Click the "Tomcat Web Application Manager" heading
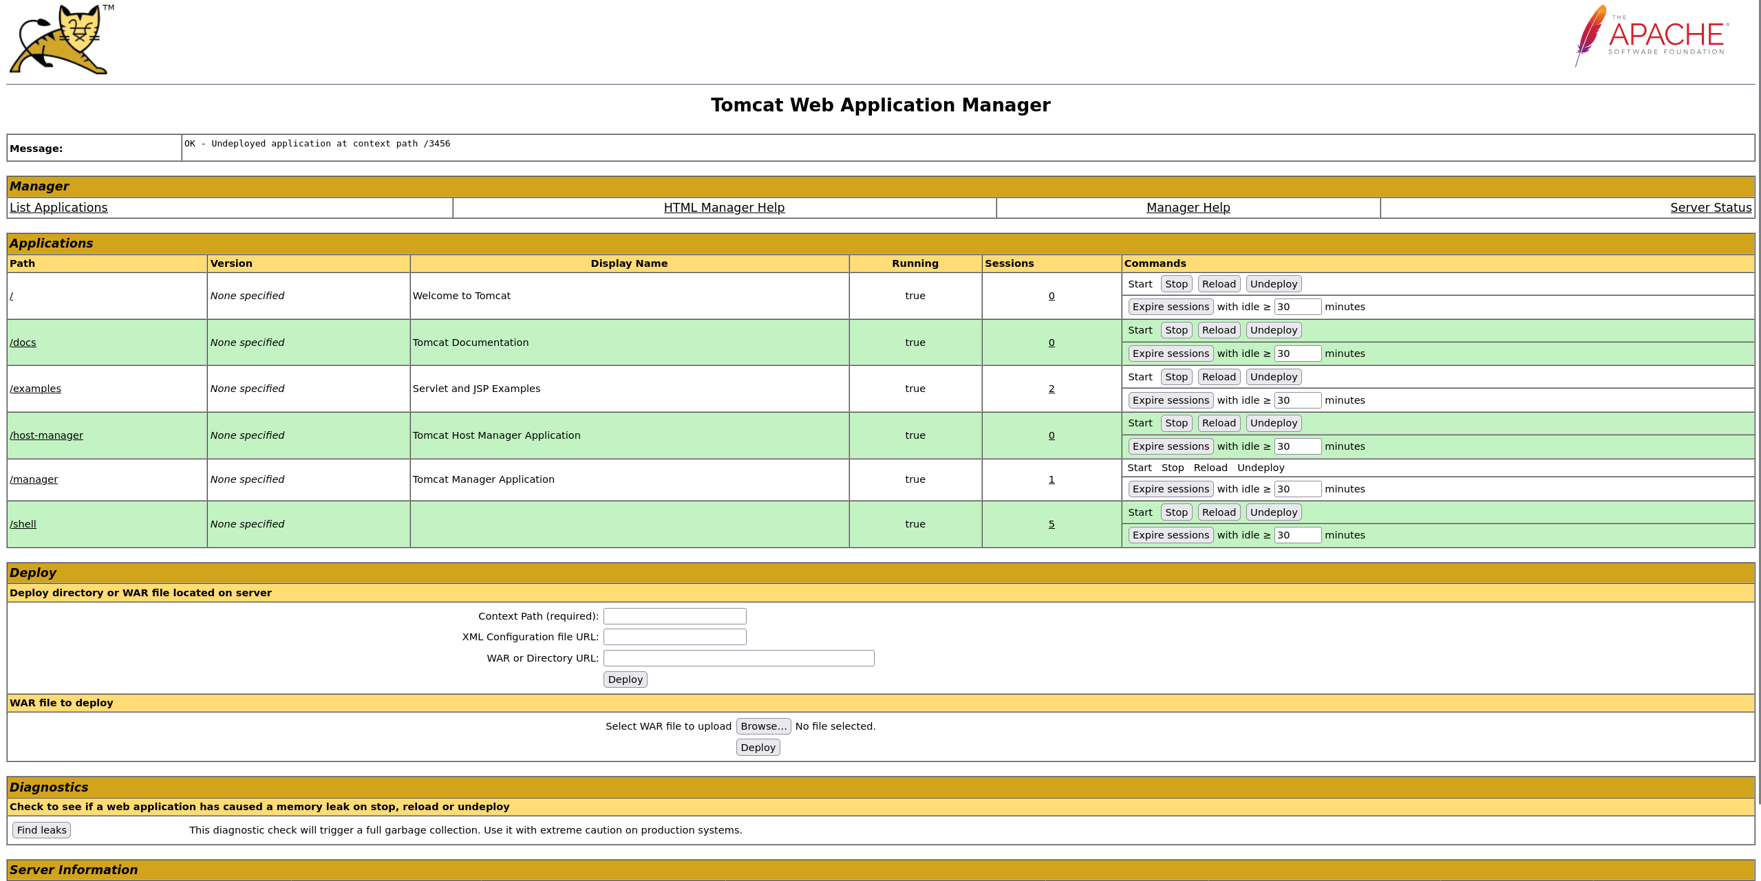 pyautogui.click(x=880, y=105)
